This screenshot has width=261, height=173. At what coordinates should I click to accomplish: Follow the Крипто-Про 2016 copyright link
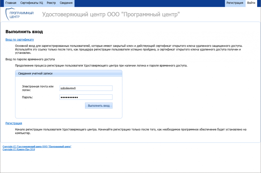click(19, 150)
